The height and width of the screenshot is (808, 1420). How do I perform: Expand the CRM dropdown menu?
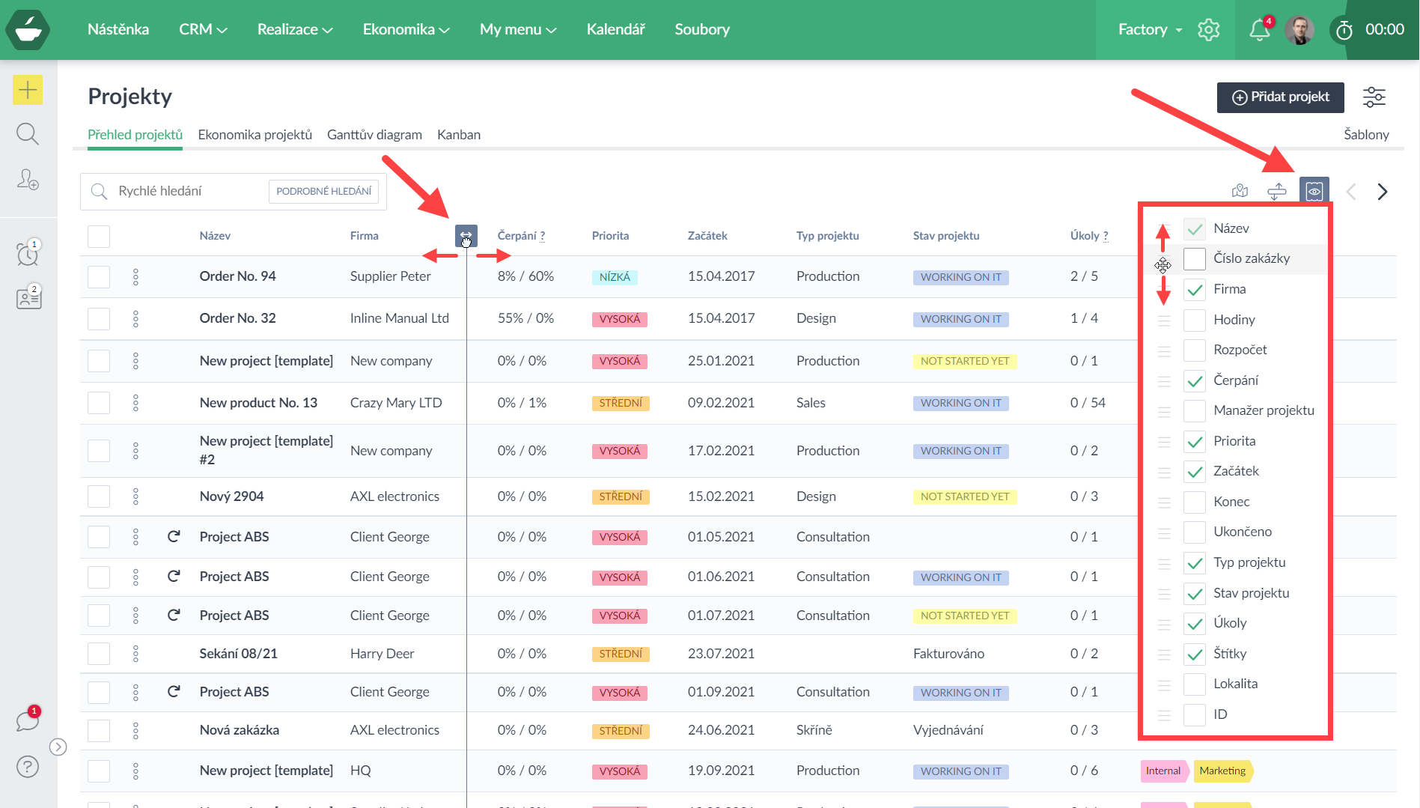(x=202, y=30)
